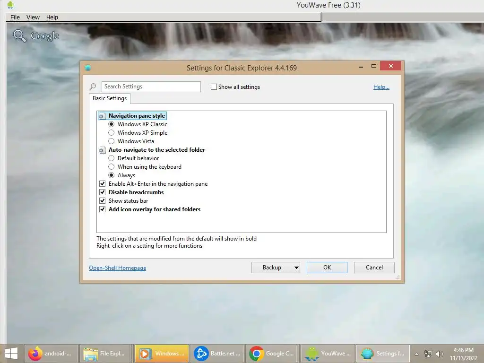Screen dimensions: 484x363
Task: Uncheck Disable breadcrumbs checkbox
Action: (103, 192)
